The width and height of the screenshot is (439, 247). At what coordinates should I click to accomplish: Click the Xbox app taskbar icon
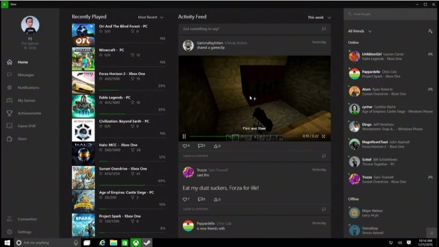136,243
